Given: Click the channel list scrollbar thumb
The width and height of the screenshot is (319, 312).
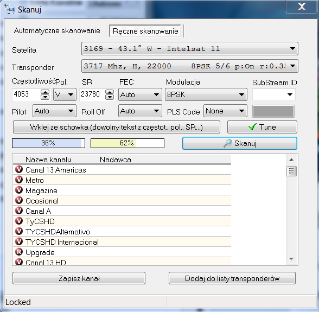Looking at the screenshot, I should coord(291,171).
